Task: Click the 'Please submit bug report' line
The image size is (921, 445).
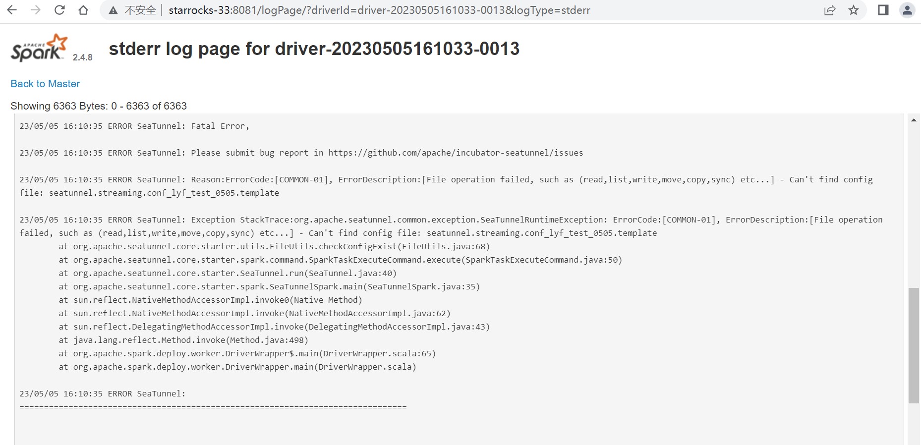Action: point(301,153)
